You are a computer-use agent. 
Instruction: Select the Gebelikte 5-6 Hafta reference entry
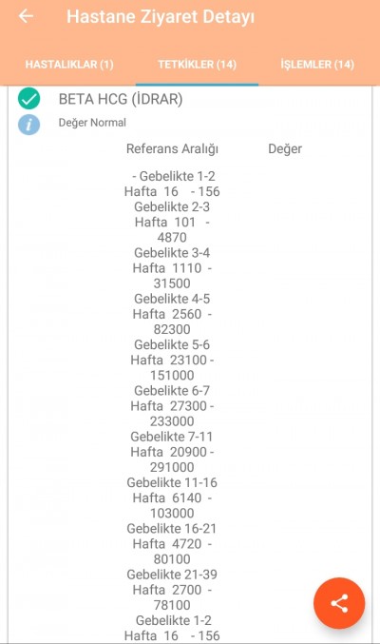[172, 360]
